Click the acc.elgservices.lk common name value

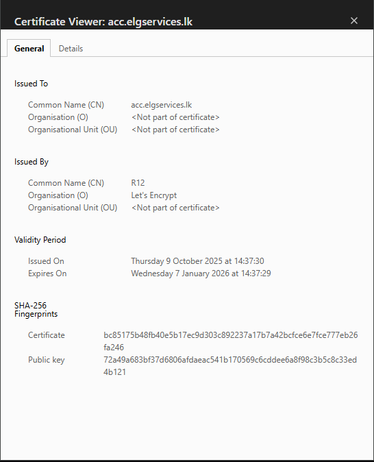pyautogui.click(x=162, y=105)
